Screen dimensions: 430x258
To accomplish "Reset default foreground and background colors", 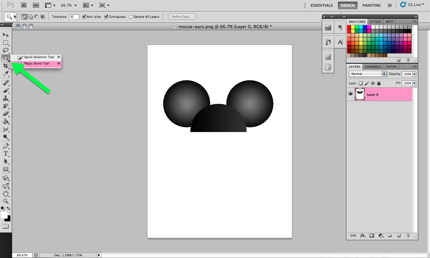I will 3,209.
